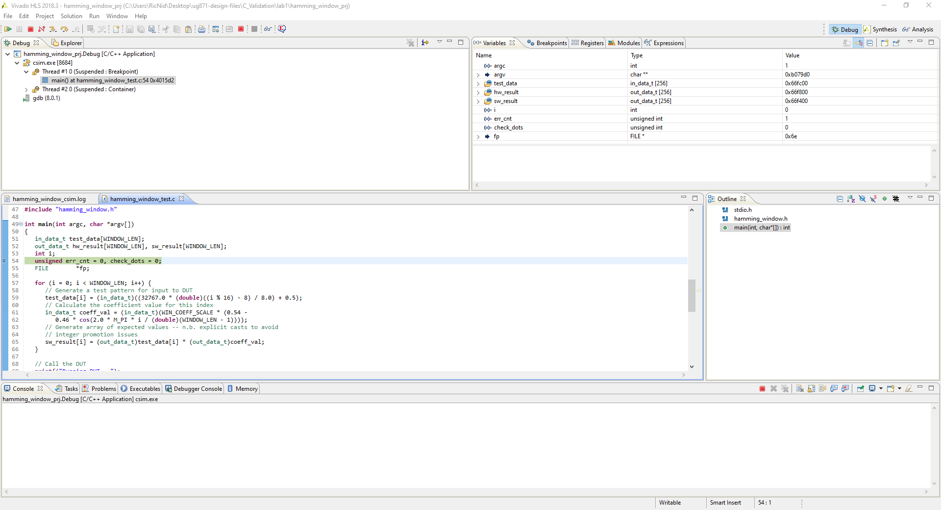Terminate the console with red square icon
The image size is (941, 510).
coord(762,389)
